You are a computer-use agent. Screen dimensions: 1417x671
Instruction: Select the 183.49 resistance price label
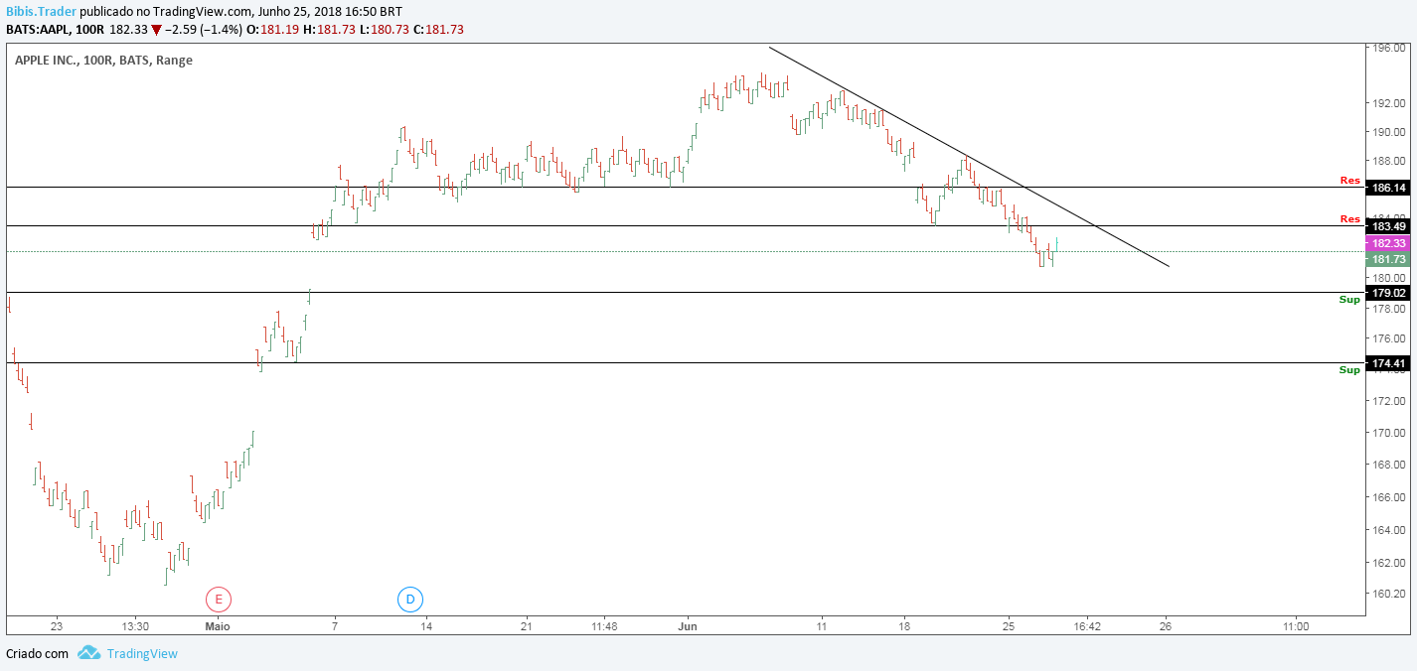pos(1388,226)
